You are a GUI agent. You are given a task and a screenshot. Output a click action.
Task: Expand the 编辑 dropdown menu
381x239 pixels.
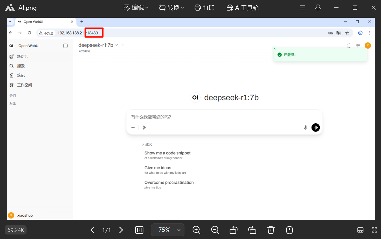pyautogui.click(x=136, y=8)
